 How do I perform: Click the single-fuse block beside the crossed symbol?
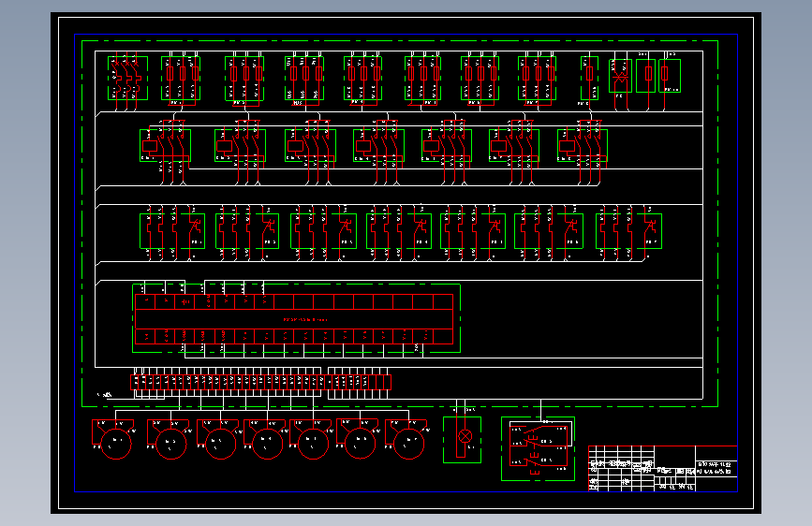(646, 76)
